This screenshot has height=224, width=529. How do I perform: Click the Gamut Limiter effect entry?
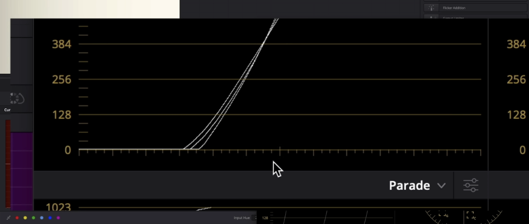click(475, 17)
